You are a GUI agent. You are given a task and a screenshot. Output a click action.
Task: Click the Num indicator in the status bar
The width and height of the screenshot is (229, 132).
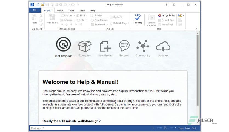[x=188, y=128]
